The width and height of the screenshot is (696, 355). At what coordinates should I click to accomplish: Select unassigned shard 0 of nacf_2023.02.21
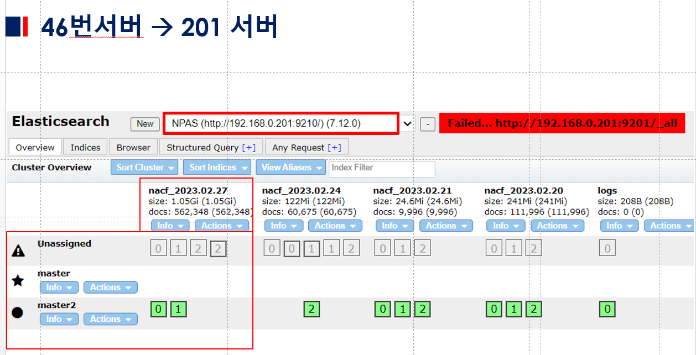(382, 248)
